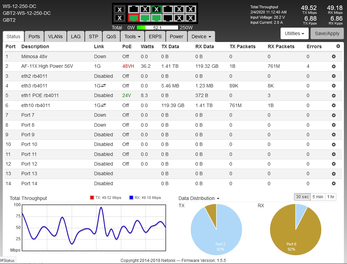Switch graph interval to 5 min
Image resolution: width=347 pixels, height=264 pixels.
coord(317,197)
